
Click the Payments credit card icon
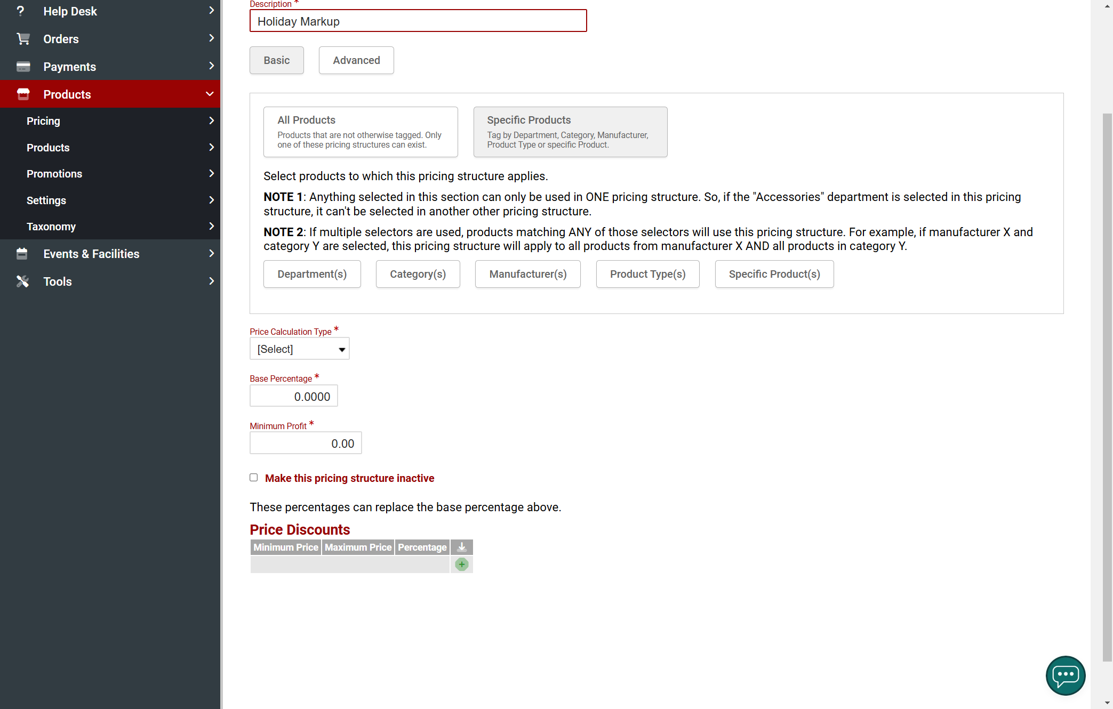pos(23,67)
